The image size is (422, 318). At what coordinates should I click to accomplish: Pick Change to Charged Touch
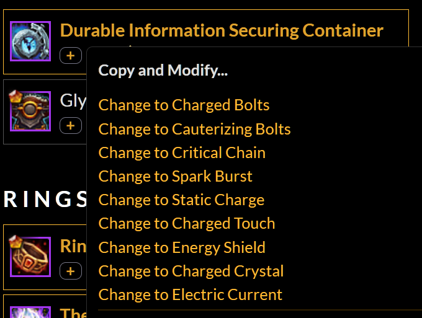click(187, 223)
